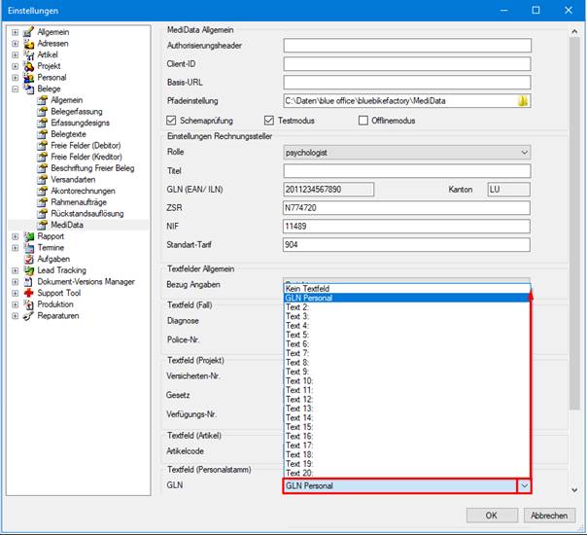
Task: Select Kein Textfeld in the dropdown list
Action: pos(406,289)
